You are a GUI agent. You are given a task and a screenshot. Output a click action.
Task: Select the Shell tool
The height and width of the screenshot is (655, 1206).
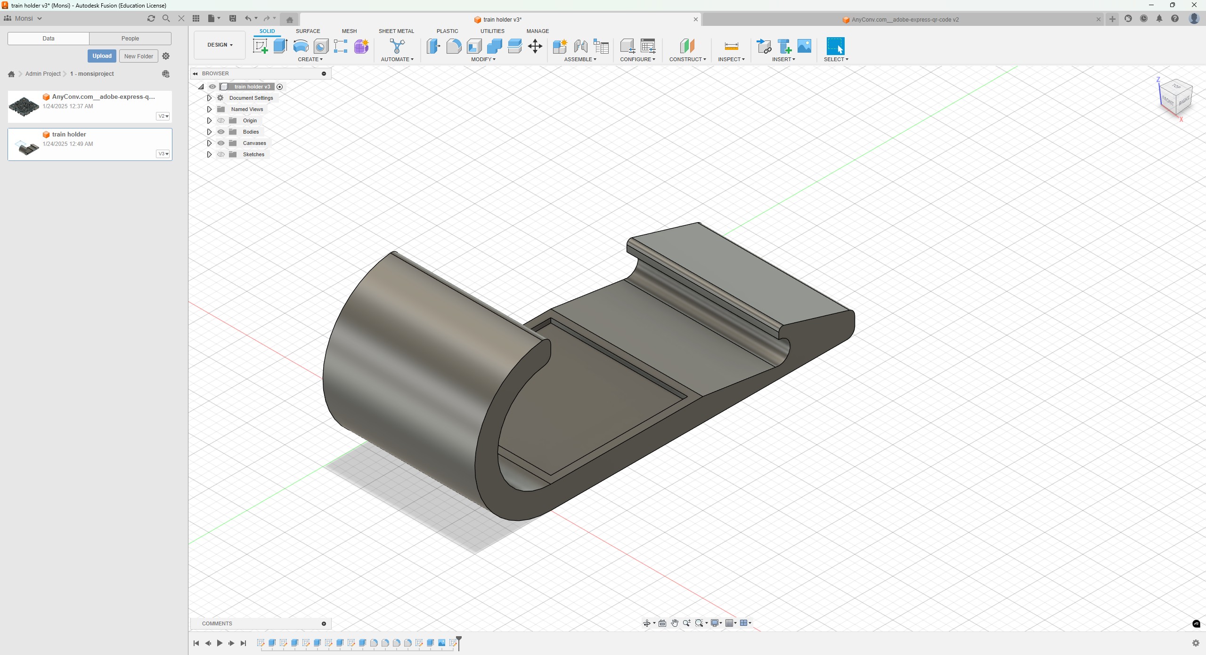tap(474, 46)
